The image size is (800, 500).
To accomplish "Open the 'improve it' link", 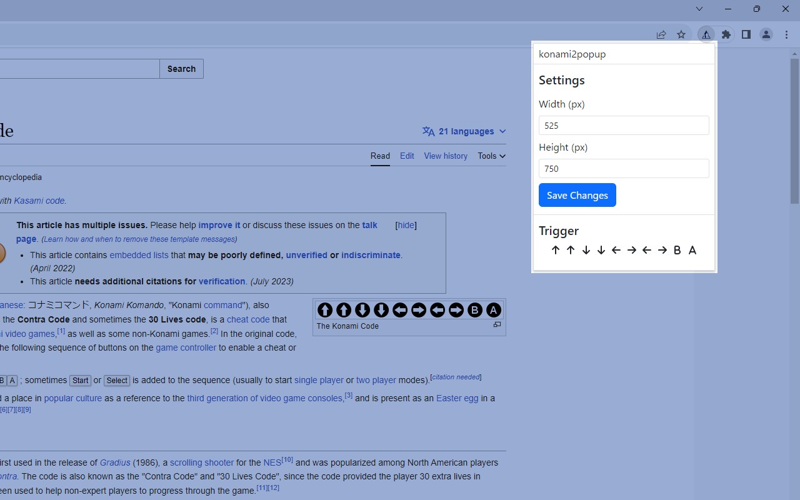I will click(219, 225).
